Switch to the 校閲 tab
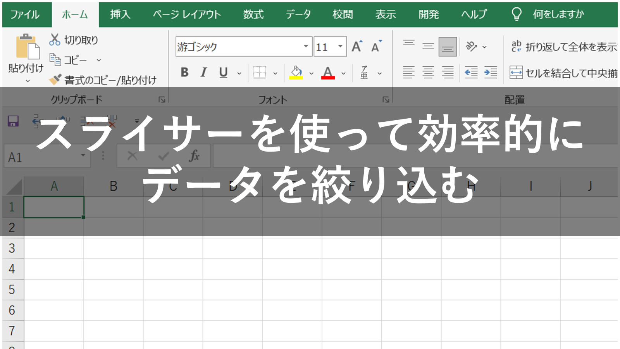 343,14
